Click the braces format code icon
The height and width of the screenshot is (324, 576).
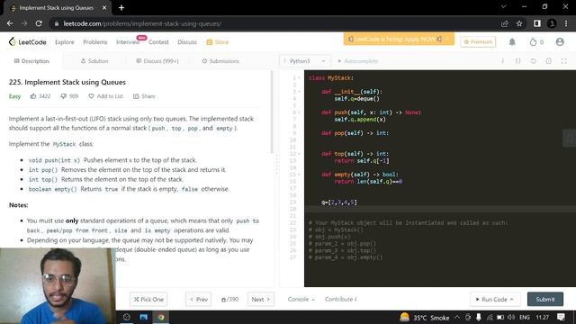click(518, 61)
